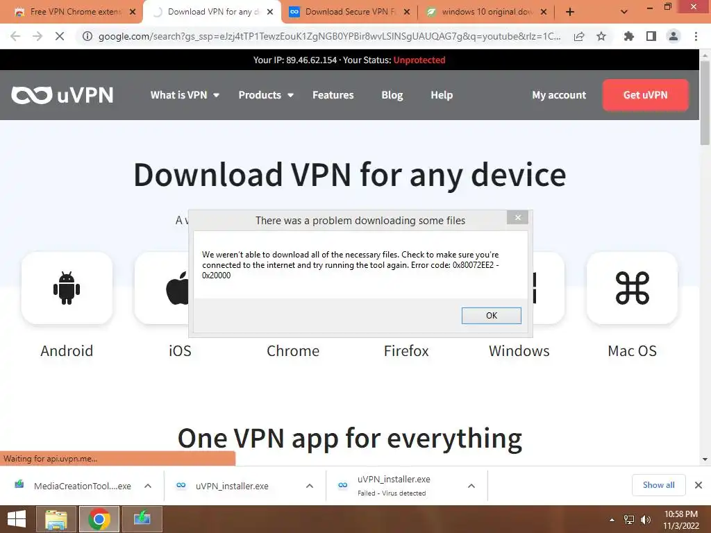
Task: Go back using browser back arrow
Action: pyautogui.click(x=15, y=36)
